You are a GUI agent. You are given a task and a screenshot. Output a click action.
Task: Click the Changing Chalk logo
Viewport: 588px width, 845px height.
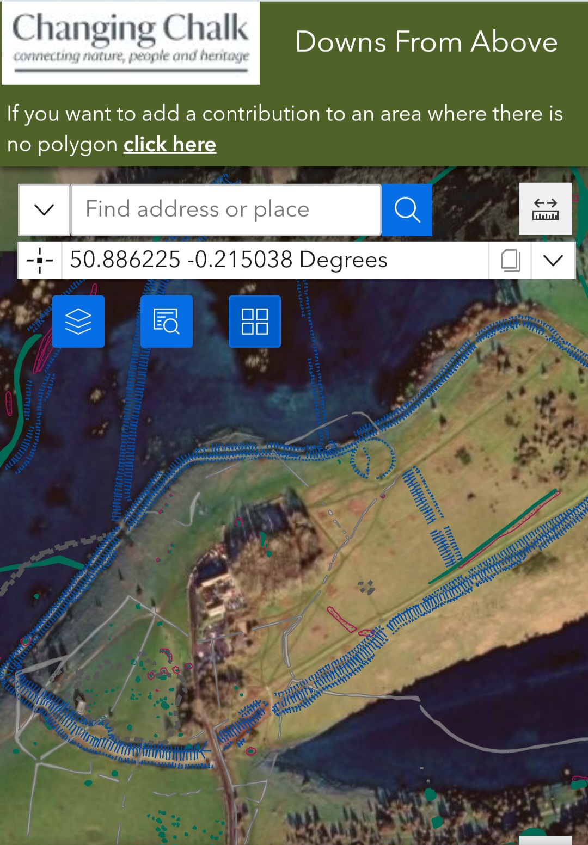(131, 43)
